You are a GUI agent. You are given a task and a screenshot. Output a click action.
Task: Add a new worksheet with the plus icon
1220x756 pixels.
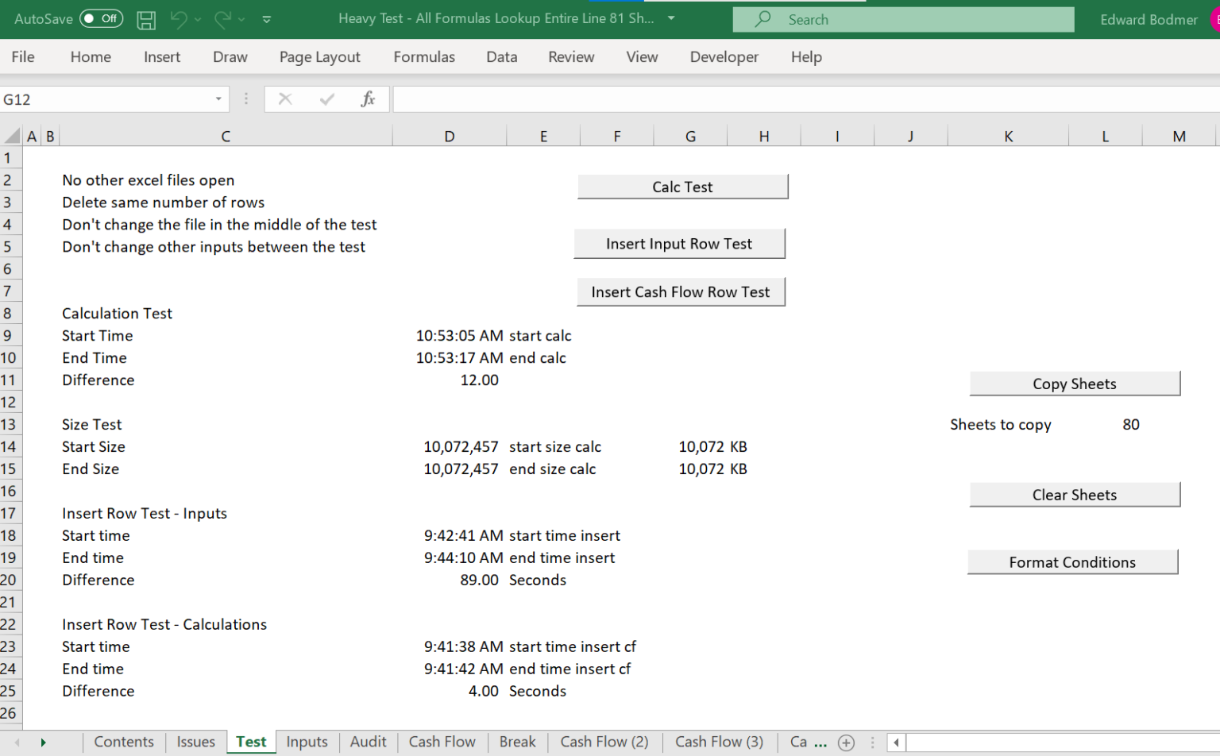click(x=847, y=742)
